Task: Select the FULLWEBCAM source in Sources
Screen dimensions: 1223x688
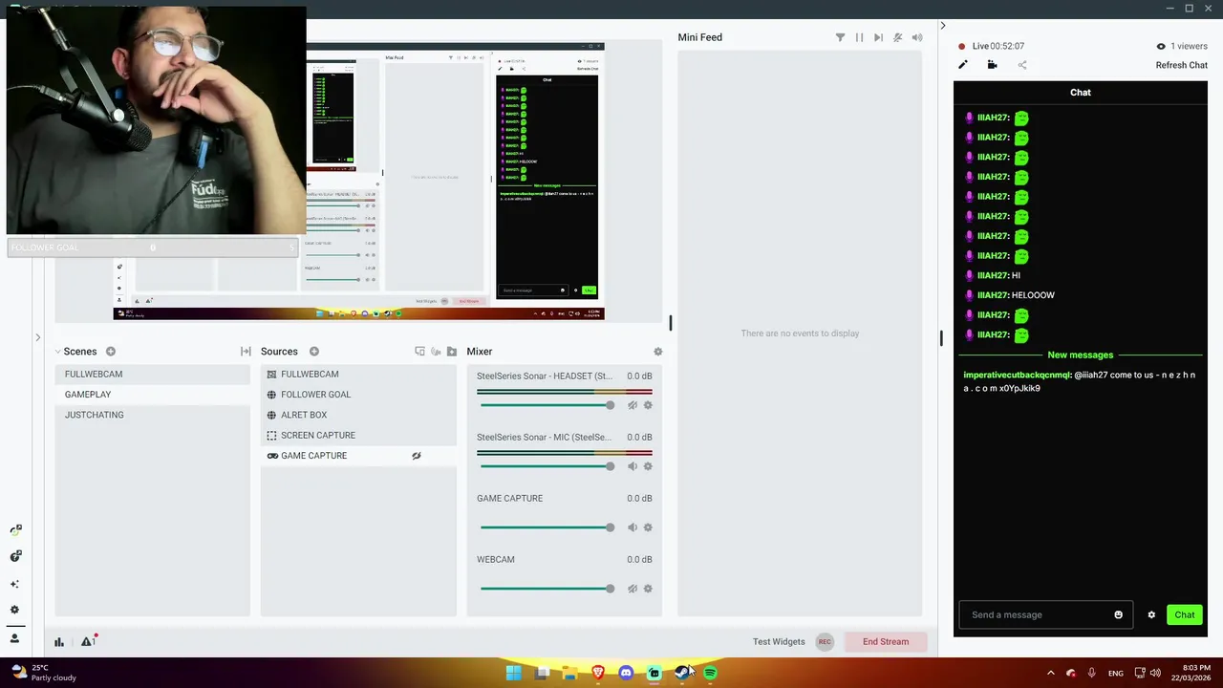Action: coord(358,375)
